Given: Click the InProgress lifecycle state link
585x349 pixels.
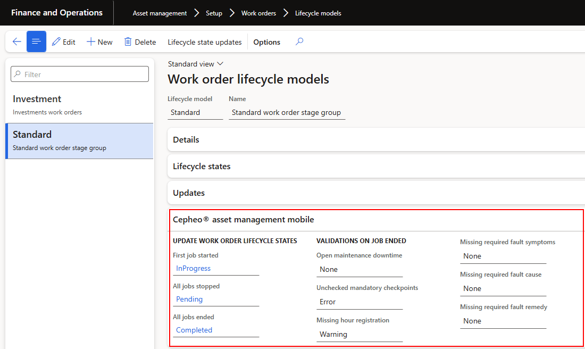Looking at the screenshot, I should [x=194, y=269].
